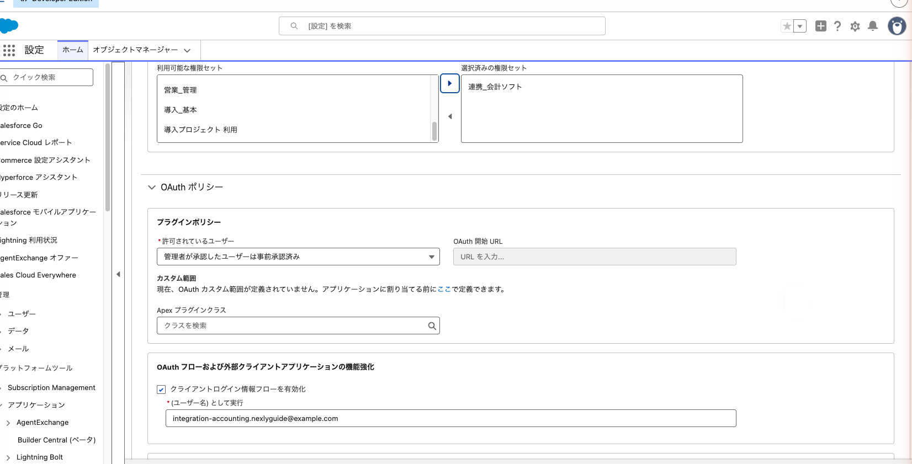Expand the Lightning Bolt tree item

point(8,458)
